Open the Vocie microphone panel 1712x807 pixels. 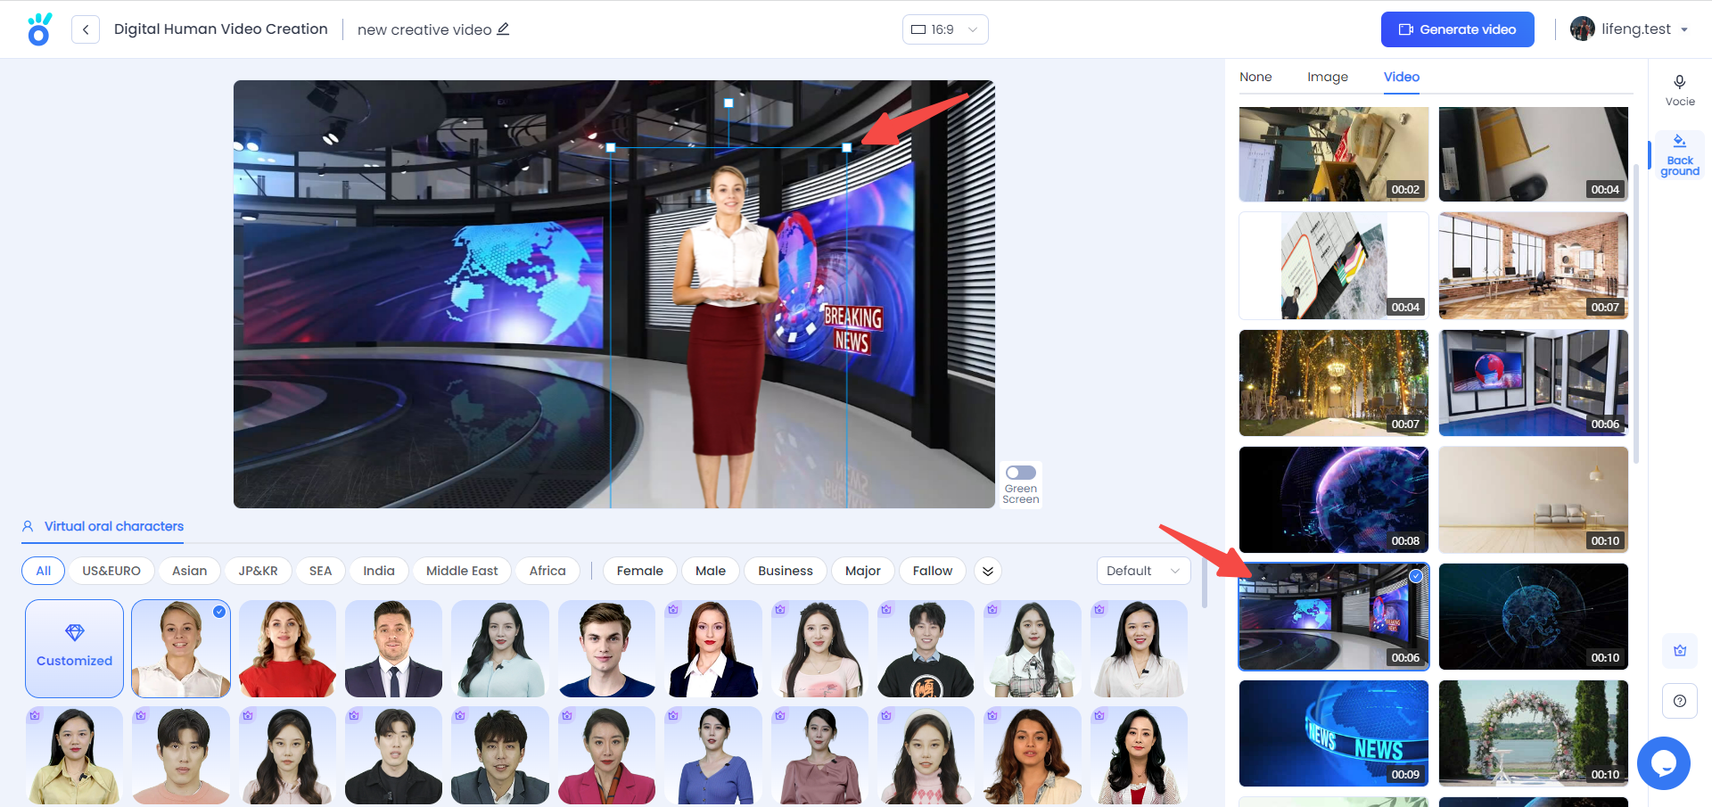point(1680,90)
